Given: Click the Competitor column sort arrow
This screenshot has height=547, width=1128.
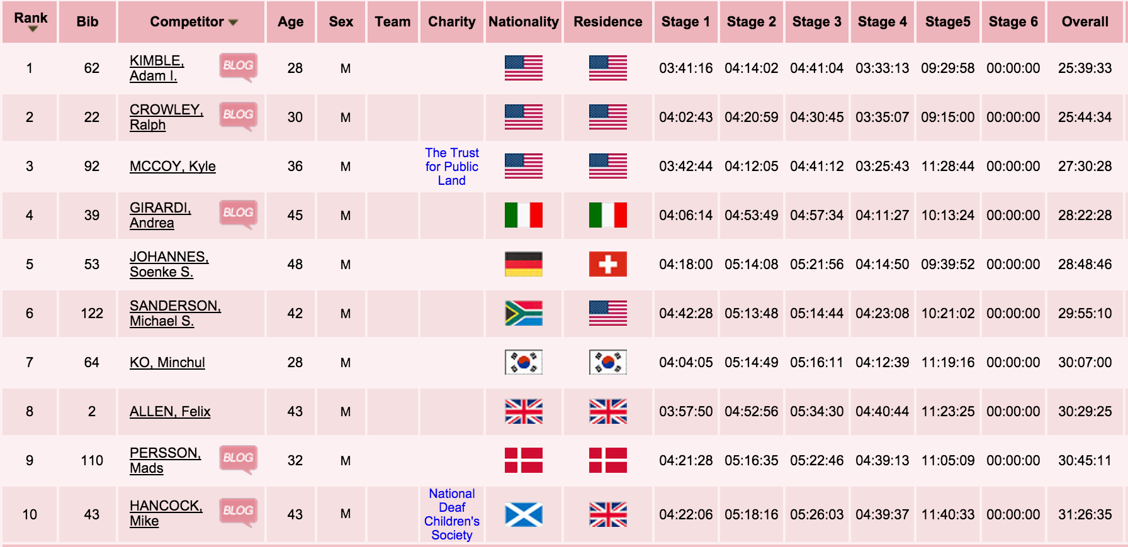Looking at the screenshot, I should (x=234, y=23).
